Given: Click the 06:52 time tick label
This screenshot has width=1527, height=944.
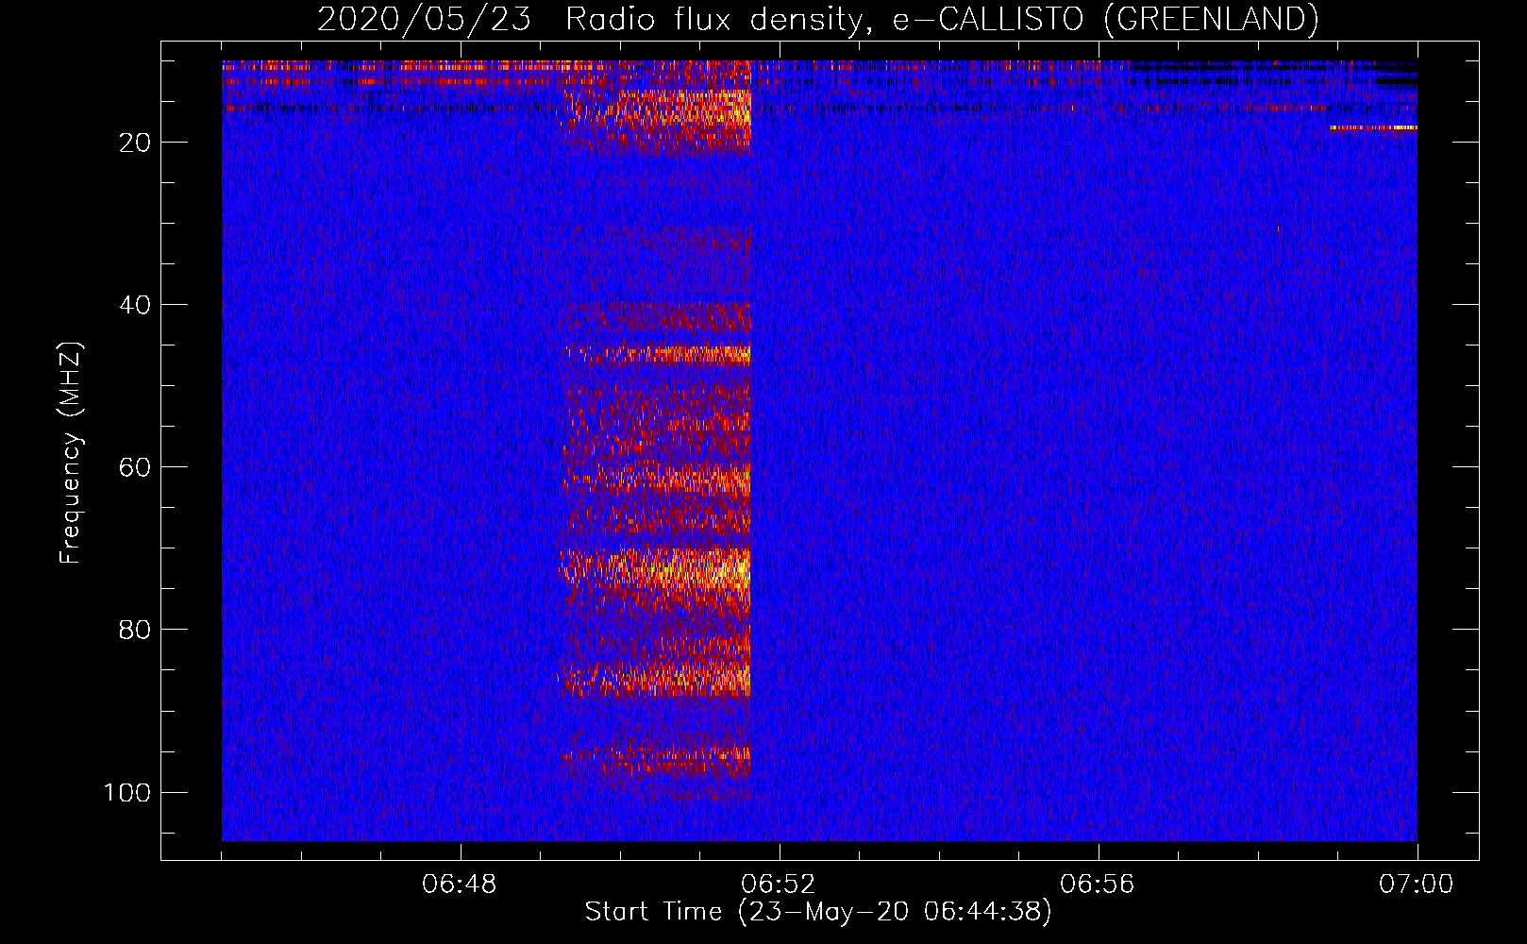Looking at the screenshot, I should (779, 885).
